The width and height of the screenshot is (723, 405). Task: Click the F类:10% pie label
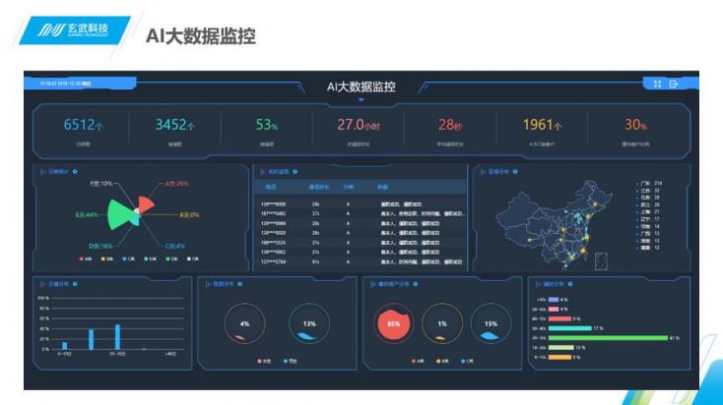coord(101,184)
